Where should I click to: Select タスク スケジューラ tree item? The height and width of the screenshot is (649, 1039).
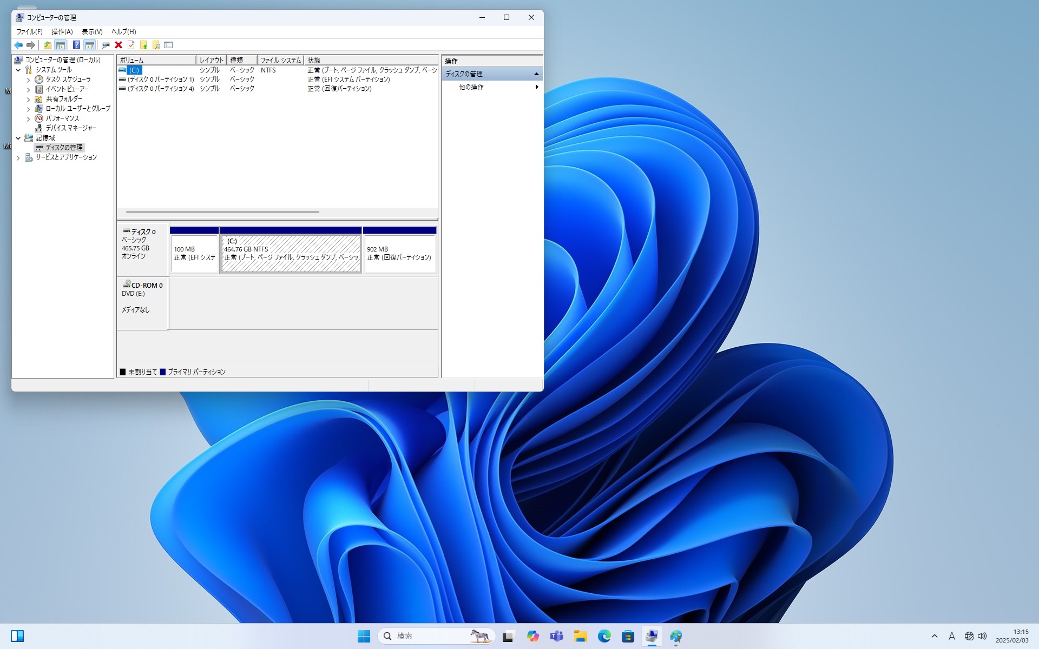pos(68,80)
